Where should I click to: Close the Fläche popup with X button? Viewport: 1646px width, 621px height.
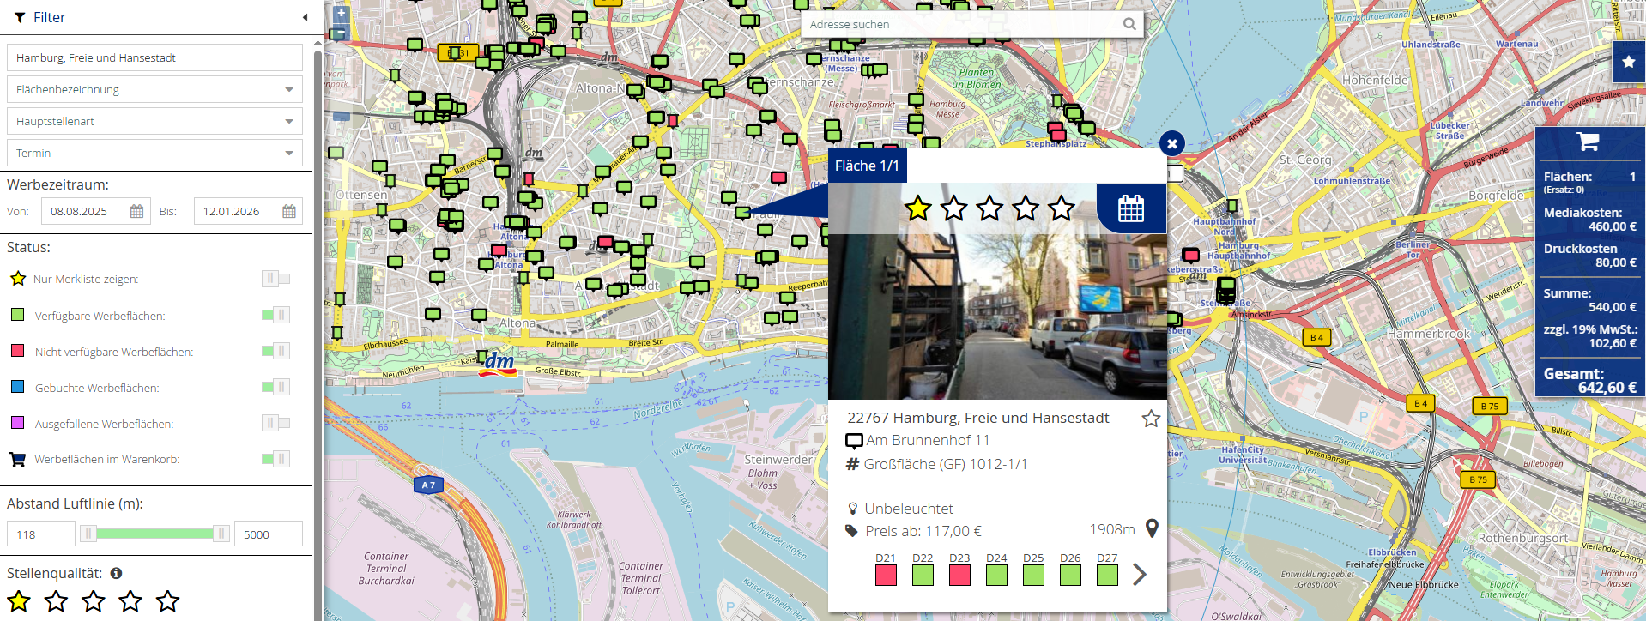point(1171,143)
